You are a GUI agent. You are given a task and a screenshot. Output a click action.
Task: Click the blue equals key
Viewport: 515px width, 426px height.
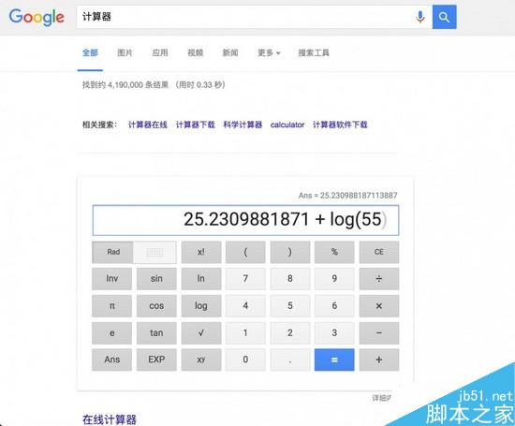coord(334,360)
